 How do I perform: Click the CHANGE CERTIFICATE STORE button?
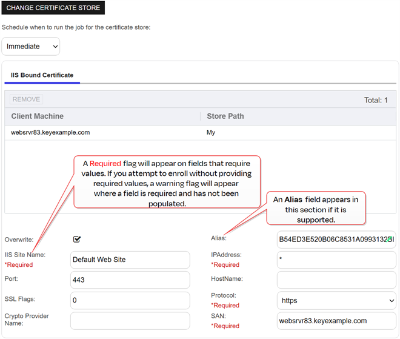click(53, 8)
